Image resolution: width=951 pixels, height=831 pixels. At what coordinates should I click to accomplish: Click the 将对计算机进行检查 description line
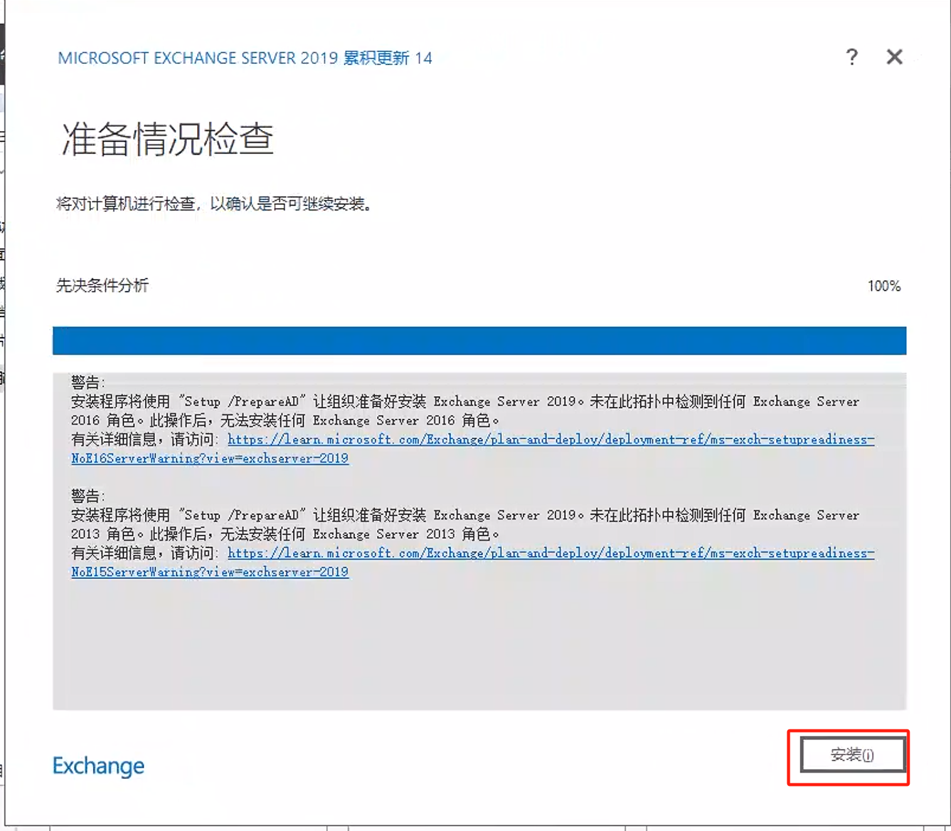pos(214,204)
